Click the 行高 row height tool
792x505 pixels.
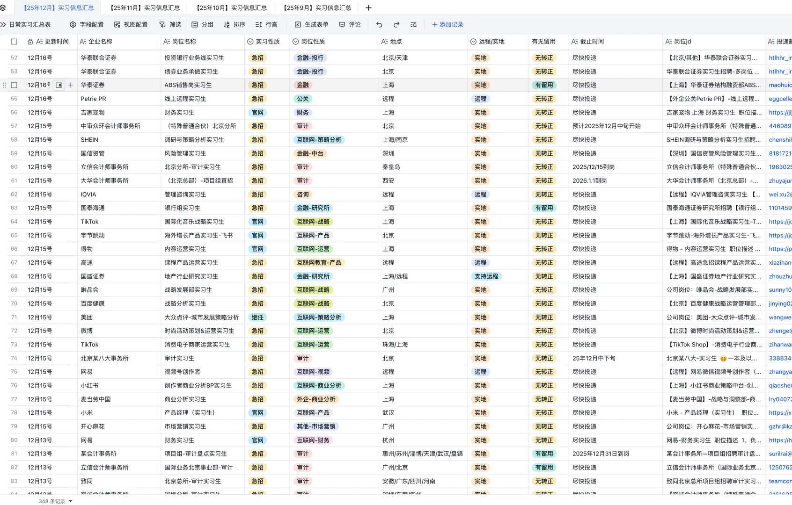point(266,25)
